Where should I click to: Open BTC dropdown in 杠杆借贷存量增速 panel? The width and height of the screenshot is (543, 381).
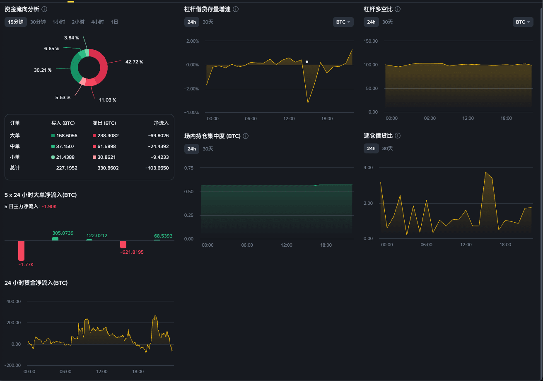click(x=343, y=22)
